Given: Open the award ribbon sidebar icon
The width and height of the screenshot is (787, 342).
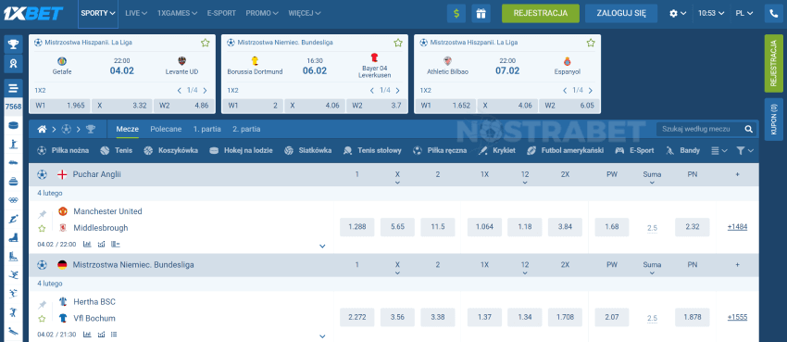Looking at the screenshot, I should [x=13, y=64].
